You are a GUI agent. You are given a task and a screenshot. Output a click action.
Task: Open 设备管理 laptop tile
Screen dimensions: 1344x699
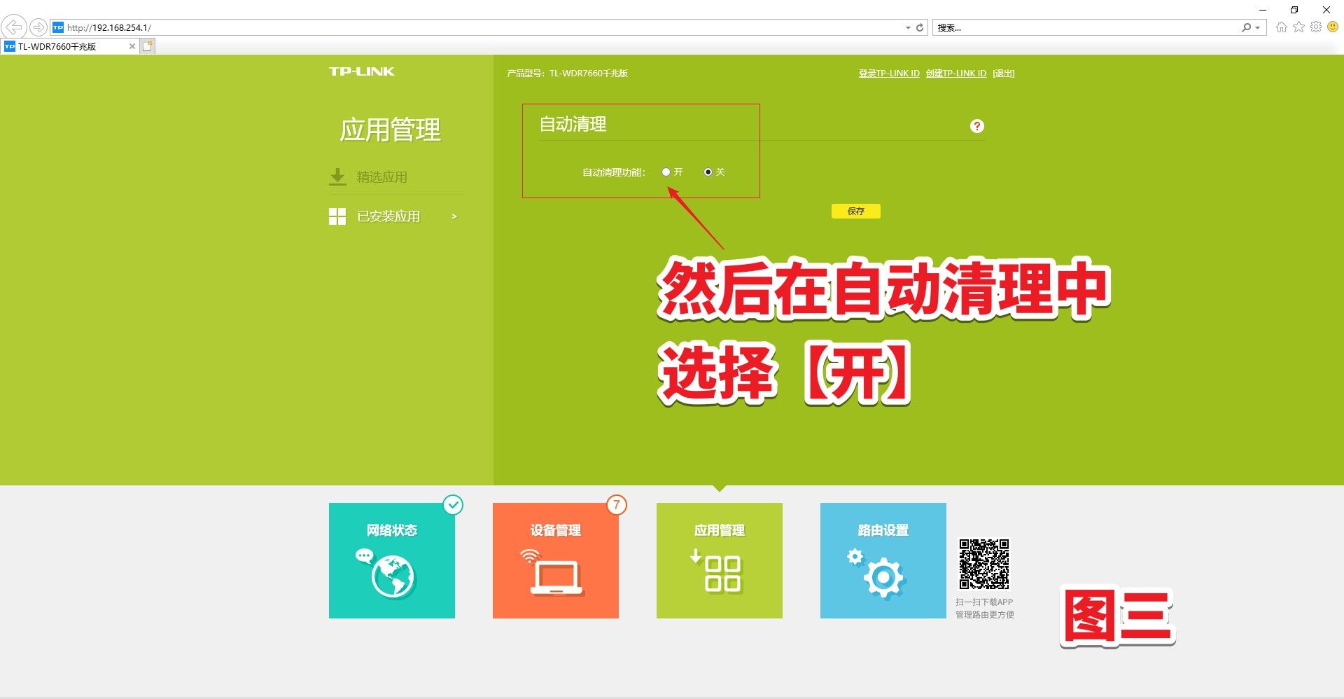tap(555, 560)
